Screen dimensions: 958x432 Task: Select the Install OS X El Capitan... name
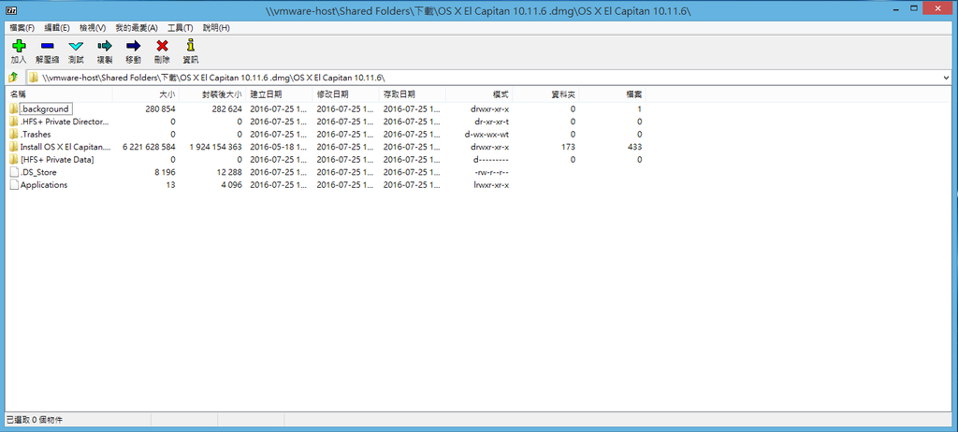pos(65,147)
